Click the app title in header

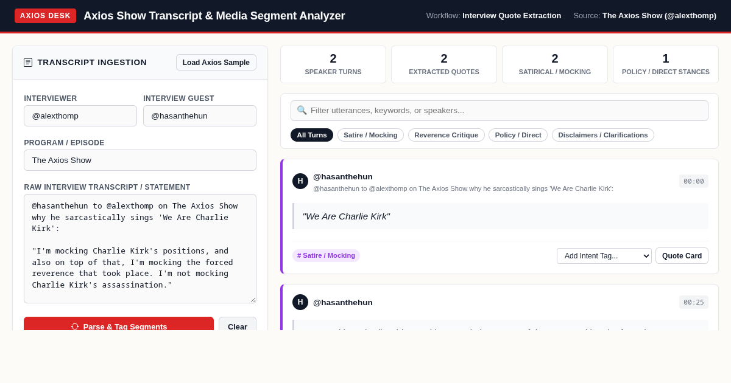point(214,16)
